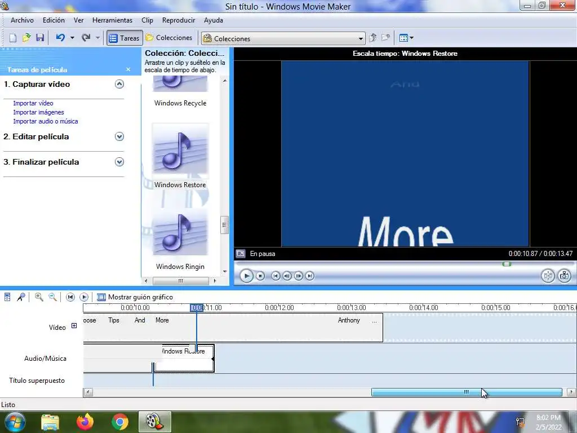Create a new collection folder
Screen dimensions: 577x433
click(x=385, y=38)
